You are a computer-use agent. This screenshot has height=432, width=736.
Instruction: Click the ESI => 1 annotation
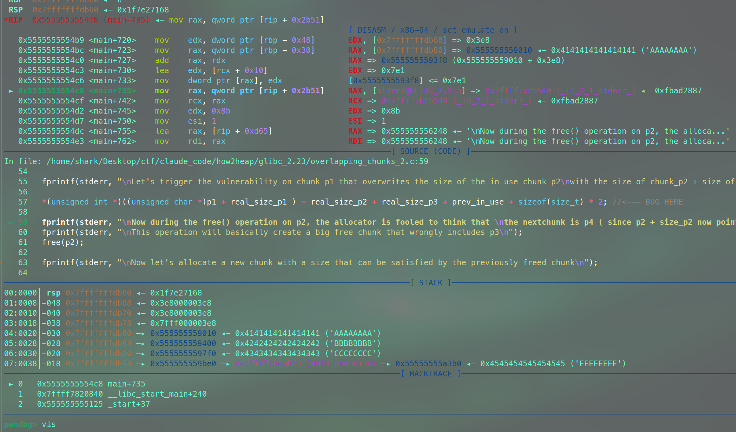tap(367, 121)
